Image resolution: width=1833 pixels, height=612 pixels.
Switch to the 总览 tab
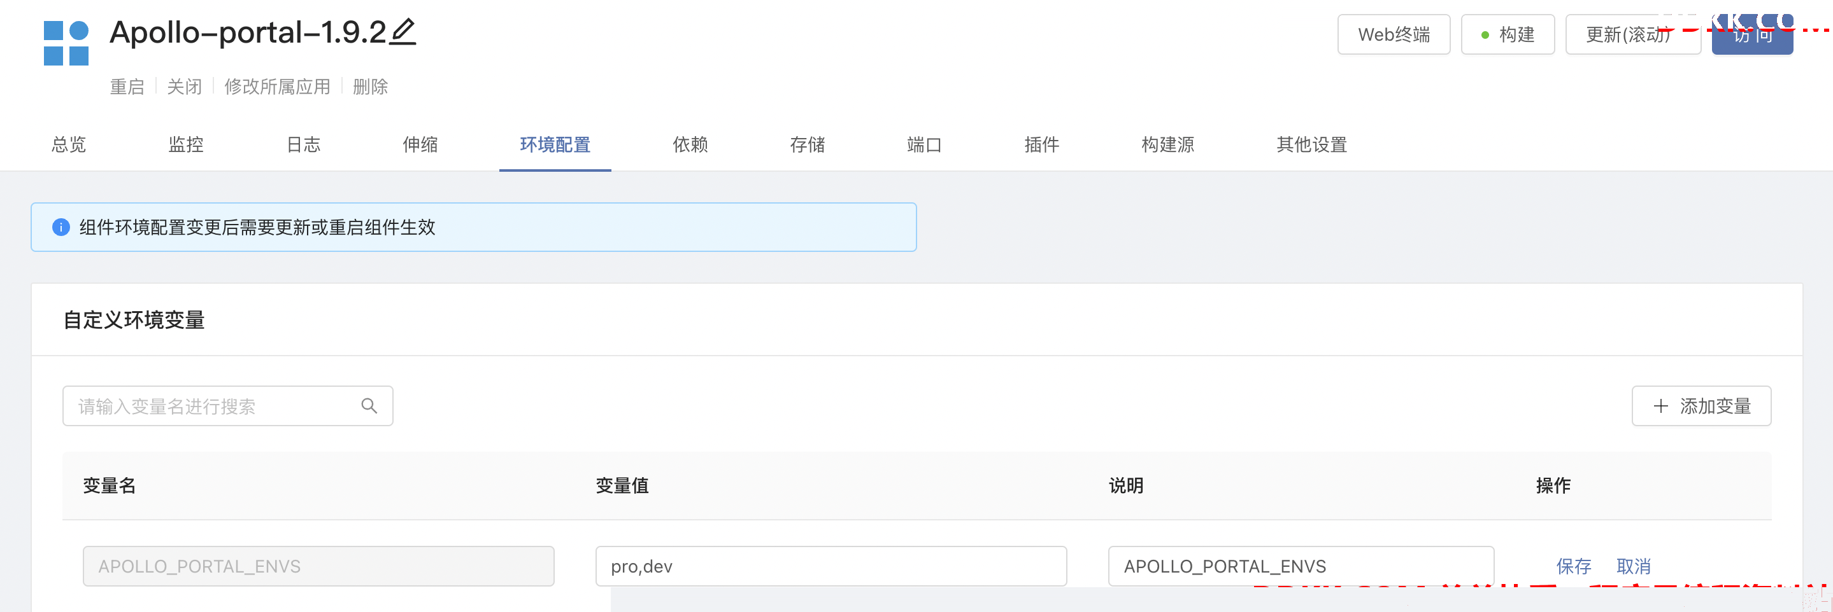pyautogui.click(x=69, y=144)
